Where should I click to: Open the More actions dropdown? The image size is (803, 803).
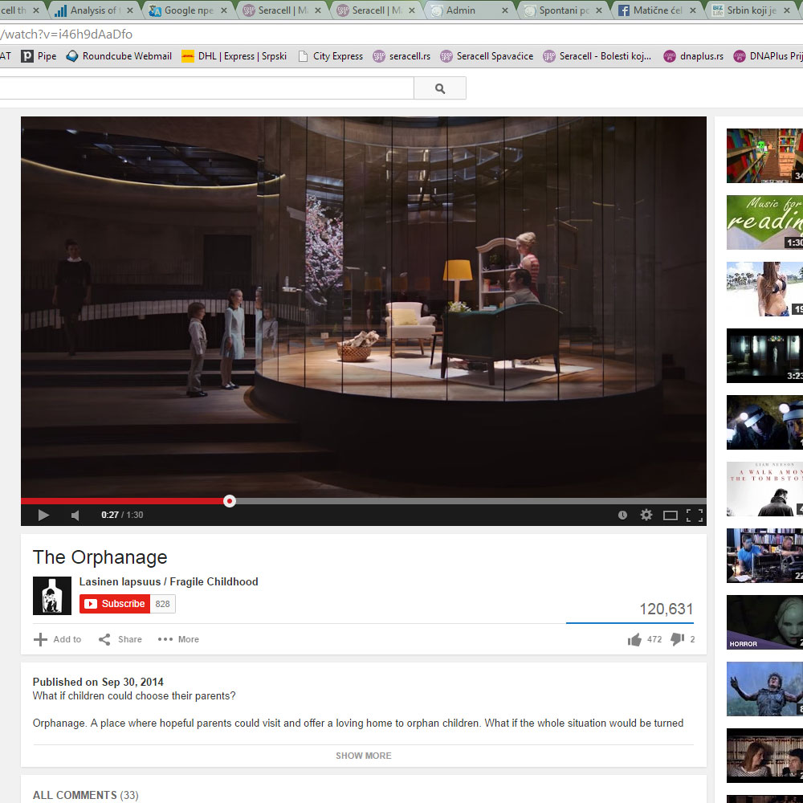(x=178, y=639)
